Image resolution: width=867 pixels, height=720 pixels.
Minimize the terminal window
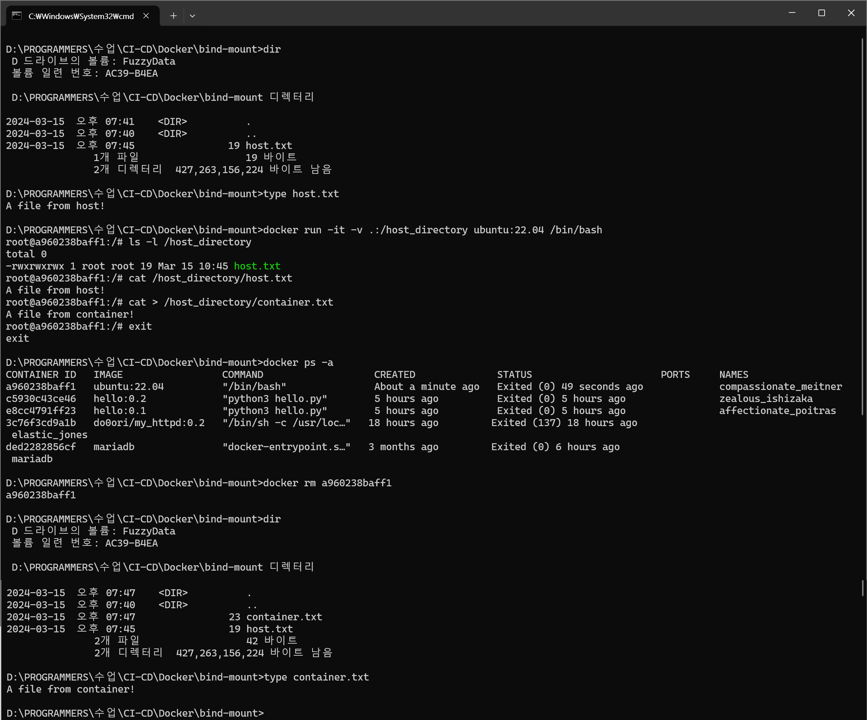click(x=792, y=13)
